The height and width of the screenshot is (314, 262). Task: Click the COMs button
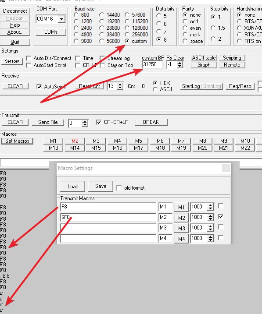point(51,32)
